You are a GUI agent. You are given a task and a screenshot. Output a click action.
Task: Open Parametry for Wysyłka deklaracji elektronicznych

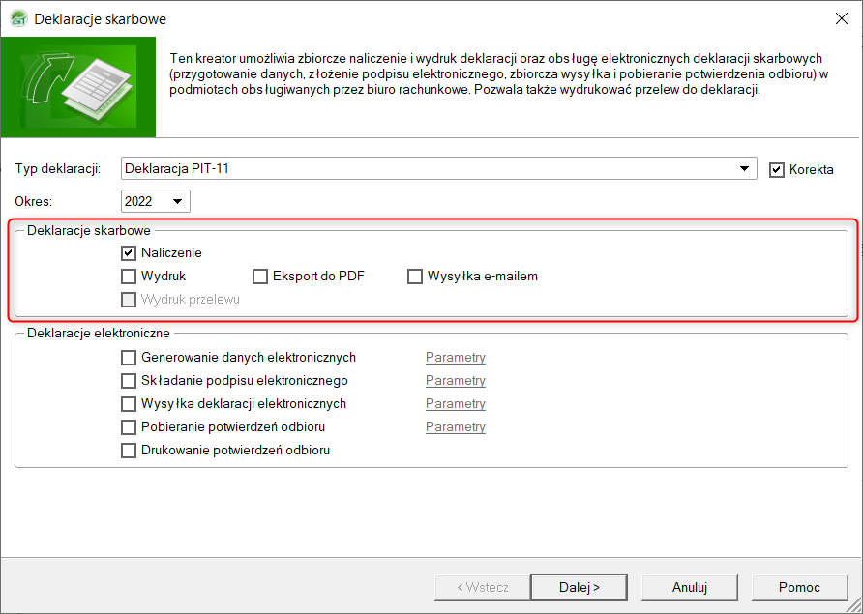[455, 404]
